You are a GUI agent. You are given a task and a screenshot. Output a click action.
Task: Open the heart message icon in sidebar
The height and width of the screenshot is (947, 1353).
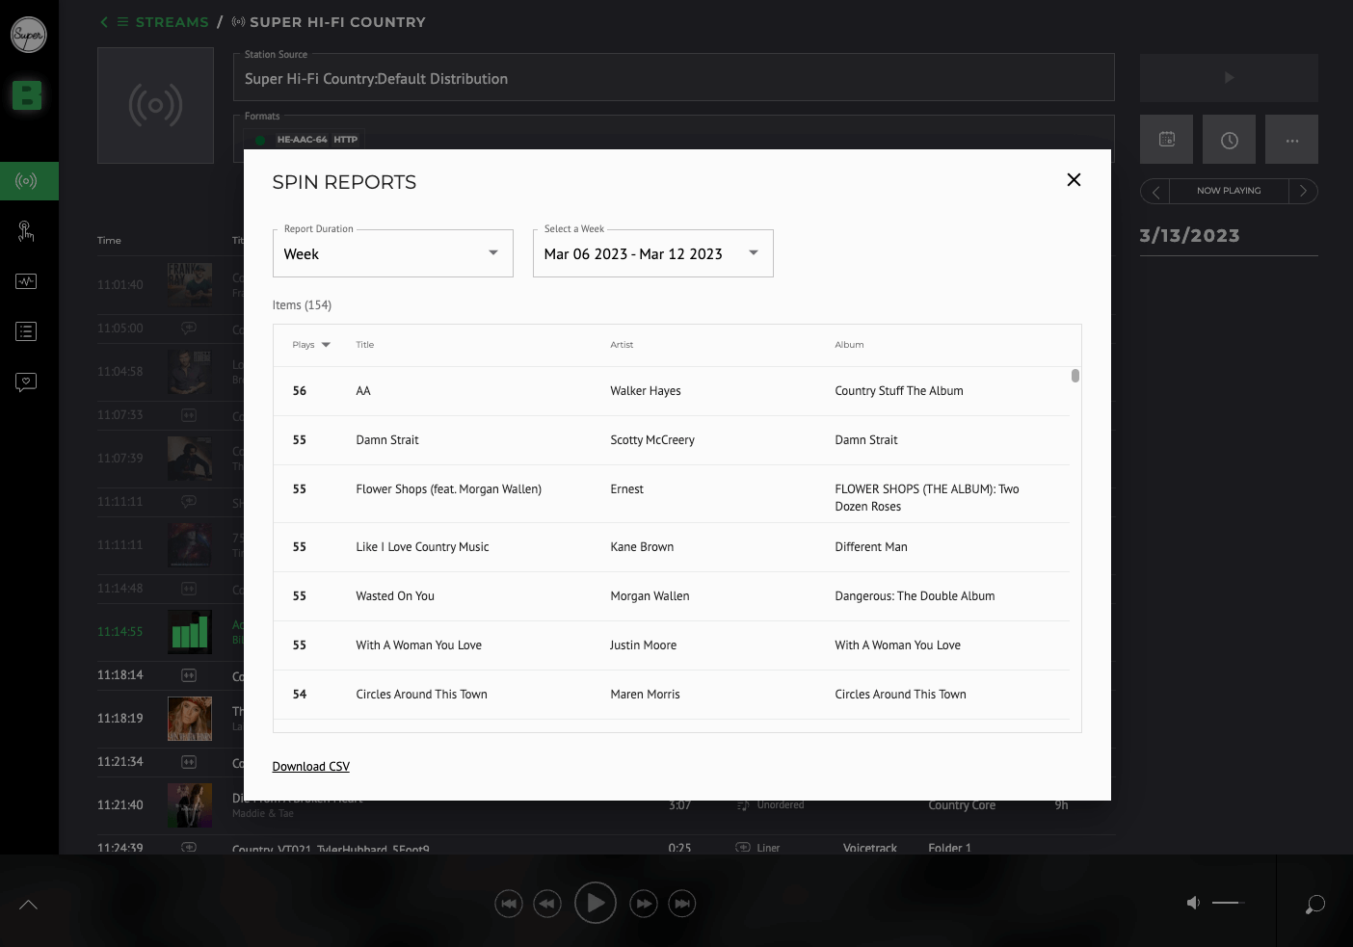click(x=27, y=382)
